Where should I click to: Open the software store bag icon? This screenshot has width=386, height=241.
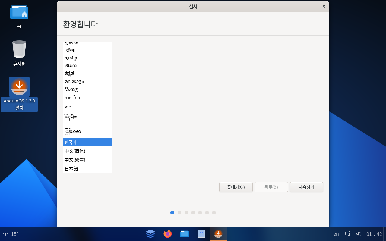[x=201, y=234]
